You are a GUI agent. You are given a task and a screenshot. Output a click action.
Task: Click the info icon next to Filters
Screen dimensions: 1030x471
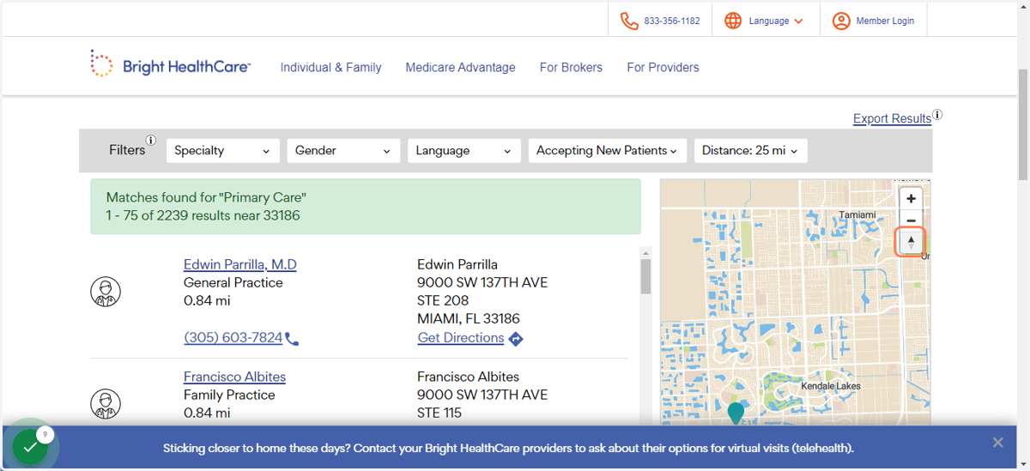[151, 140]
